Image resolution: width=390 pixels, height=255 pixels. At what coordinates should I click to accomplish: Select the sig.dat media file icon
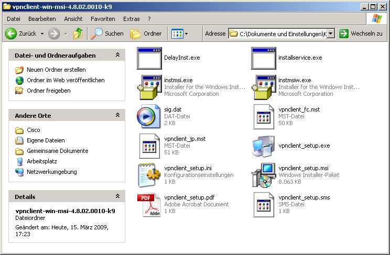click(149, 116)
